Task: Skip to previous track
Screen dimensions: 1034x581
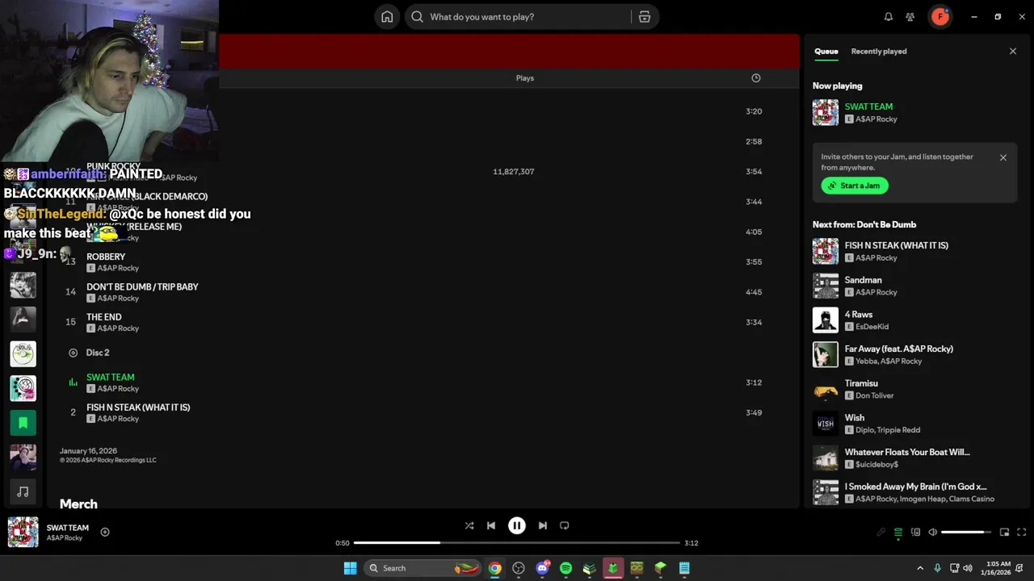Action: (491, 525)
